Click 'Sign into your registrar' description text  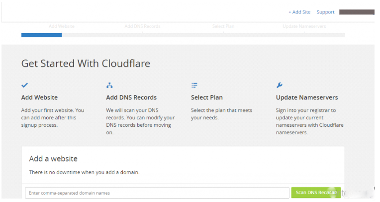tap(310, 121)
